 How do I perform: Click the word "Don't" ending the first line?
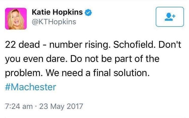(x=170, y=45)
